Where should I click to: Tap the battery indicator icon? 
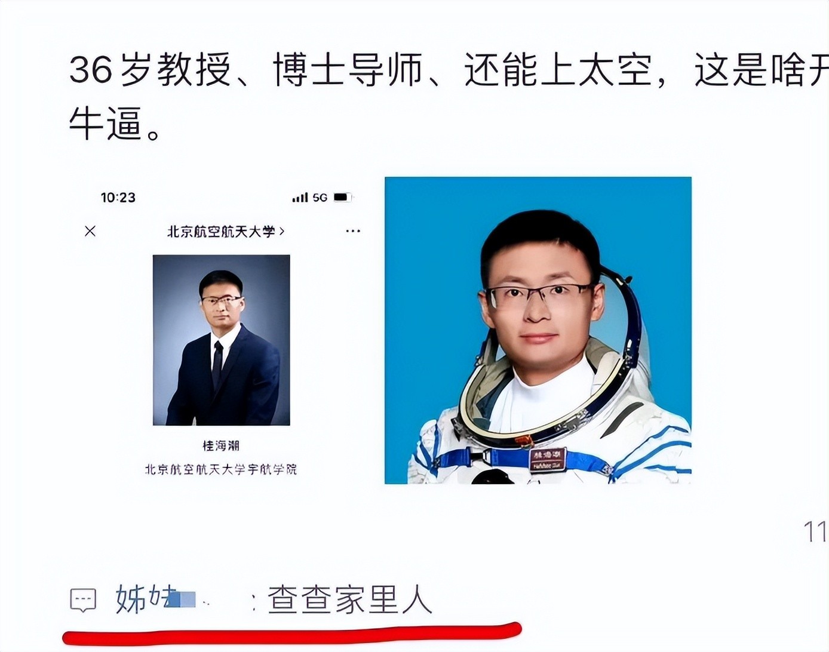[x=343, y=197]
